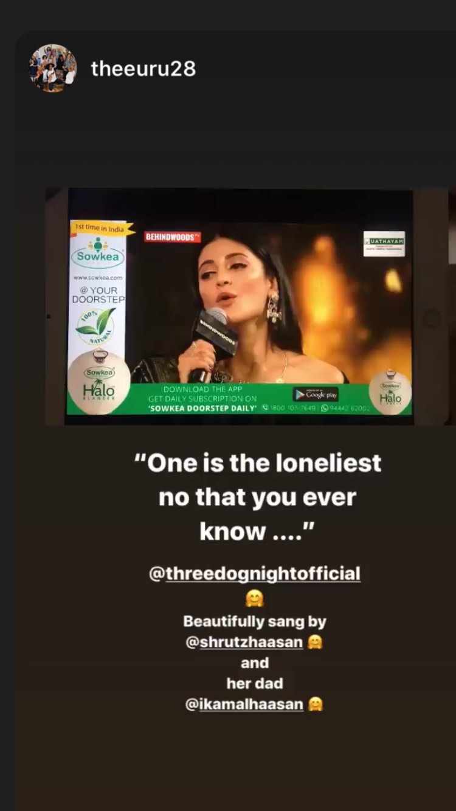This screenshot has width=456, height=811.
Task: Open theeuru28 profile picture avatar
Action: pyautogui.click(x=53, y=68)
